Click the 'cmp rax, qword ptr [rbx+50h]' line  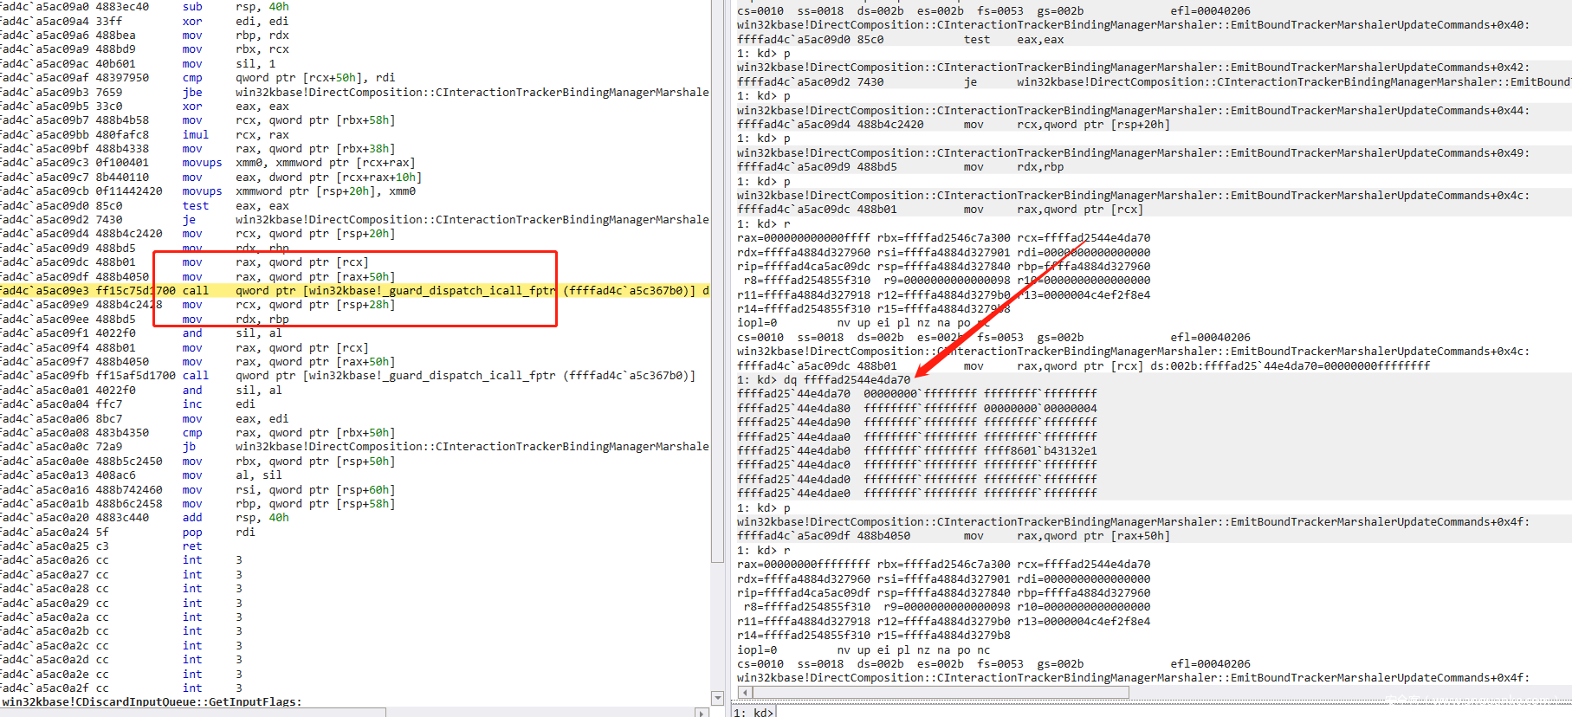(x=198, y=433)
